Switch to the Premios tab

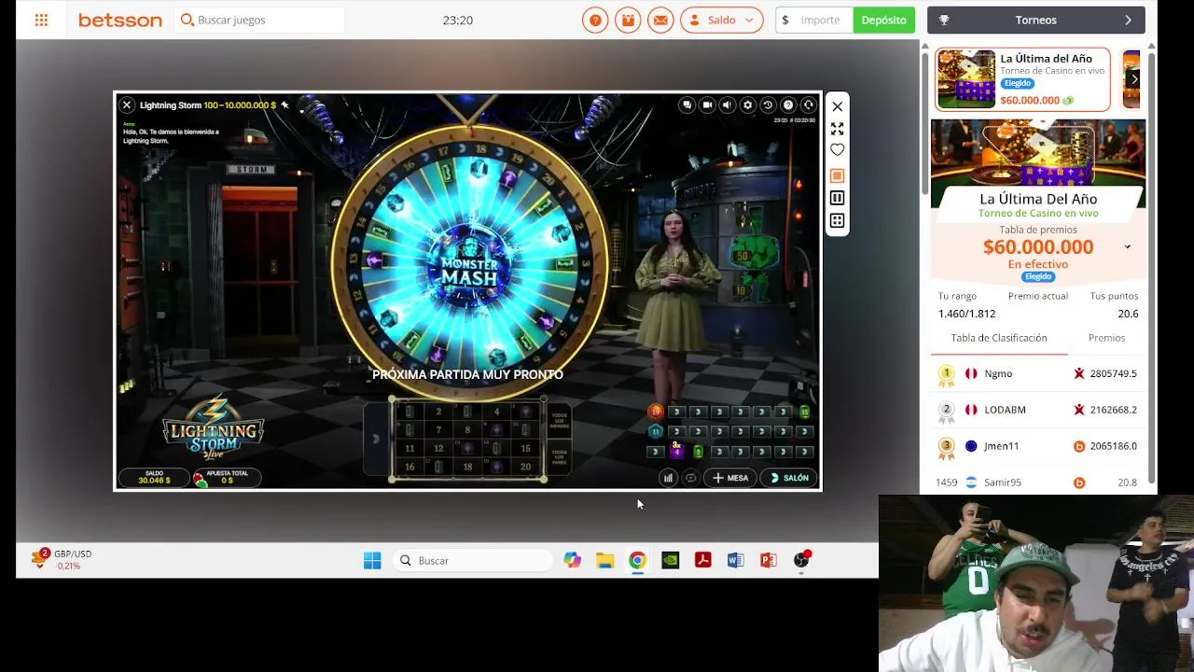pyautogui.click(x=1106, y=338)
